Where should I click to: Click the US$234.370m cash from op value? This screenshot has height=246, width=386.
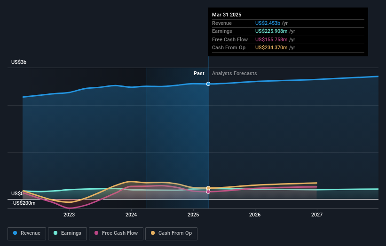[271, 48]
